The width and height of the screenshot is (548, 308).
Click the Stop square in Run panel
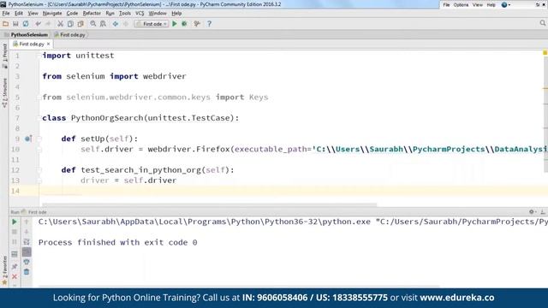point(15,232)
